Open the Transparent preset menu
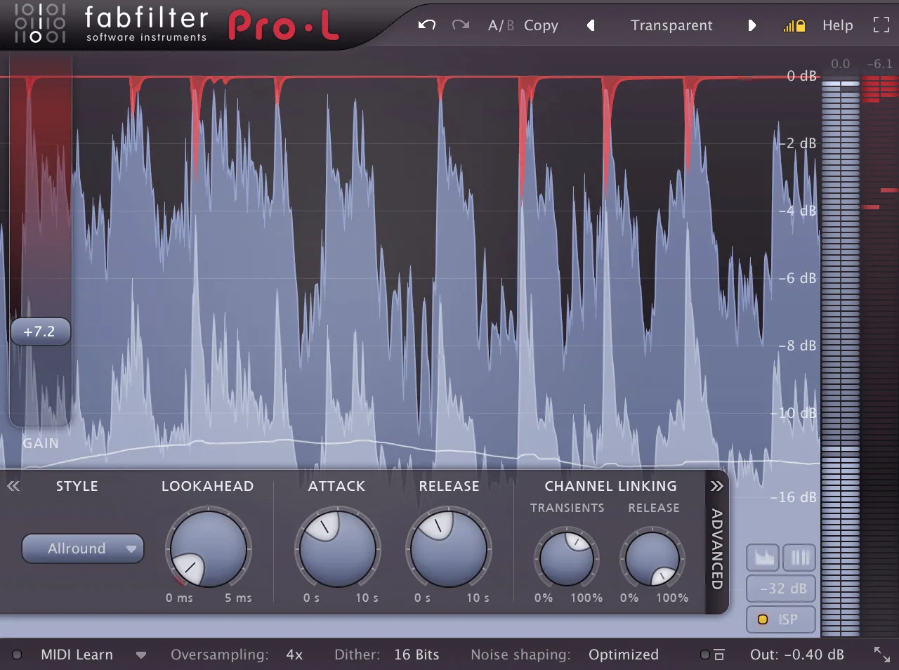This screenshot has width=899, height=670. coord(671,25)
